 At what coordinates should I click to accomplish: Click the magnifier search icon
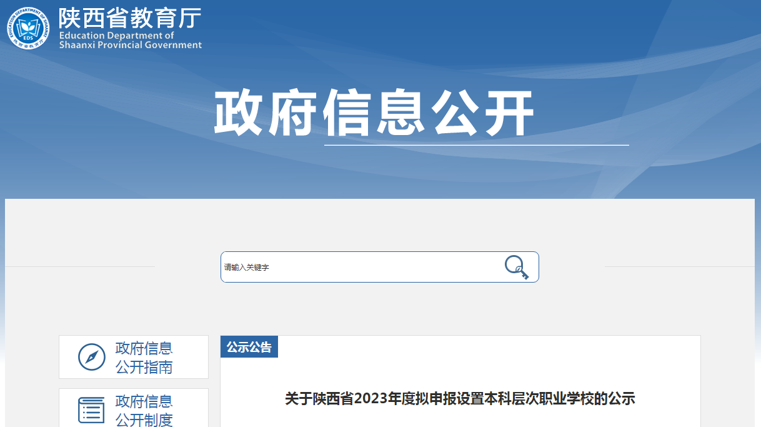point(516,267)
